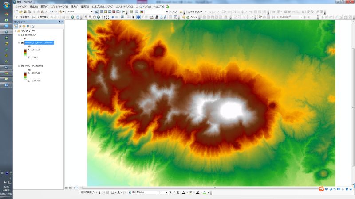Collapse the asama_LP_PointToRaster2 layer legend

pyautogui.click(x=19, y=42)
